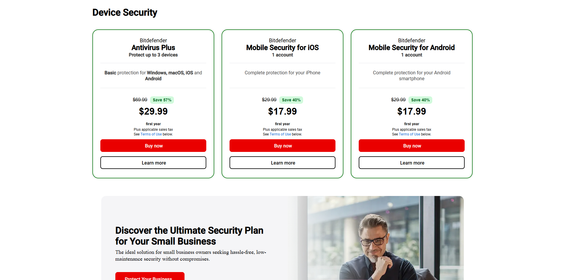This screenshot has width=565, height=280.
Task: Select the Mobile Security for iOS card
Action: click(x=282, y=88)
